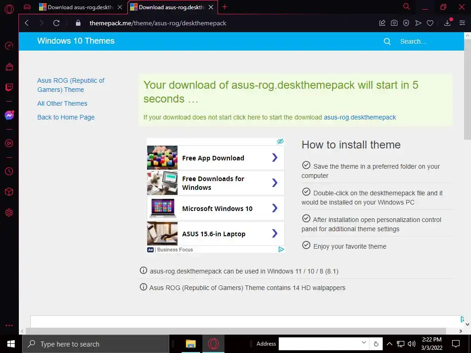This screenshot has height=353, width=471.
Task: Go Back to Home Page link
Action: pyautogui.click(x=66, y=117)
